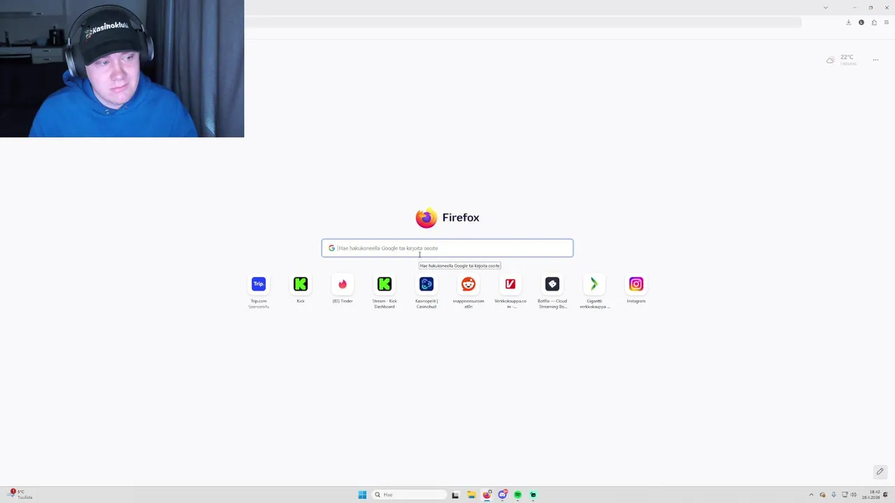Open the Firefox hamburger application menu

point(887,22)
